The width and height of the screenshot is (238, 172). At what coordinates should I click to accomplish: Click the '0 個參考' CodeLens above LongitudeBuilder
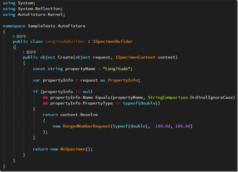(x=19, y=36)
